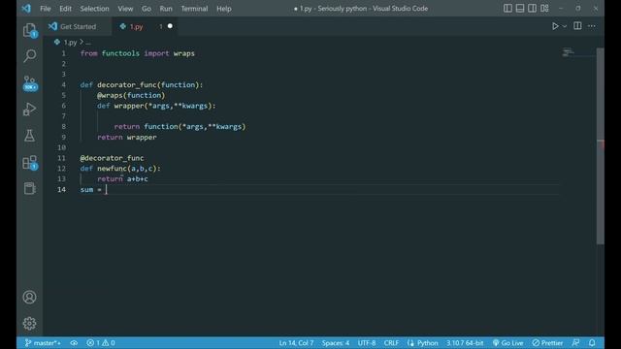Open the Go menu
The image size is (621, 349).
click(147, 9)
